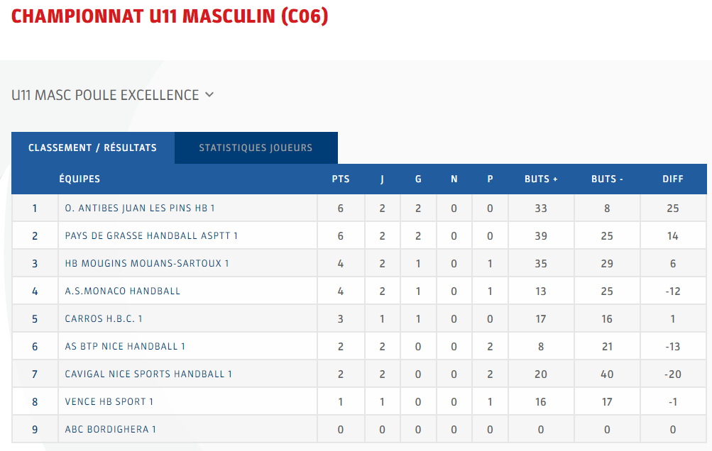Open O. Antibes Juan Les Pins HB 1 team
This screenshot has width=712, height=451.
pyautogui.click(x=140, y=208)
